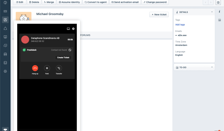Open the calendar icon on right rail

pos(219,20)
